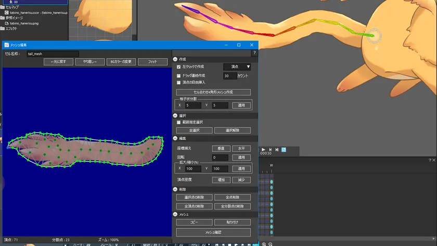Click the timeline panel help question mark
Screen dimensions: 437x246
pos(429,160)
